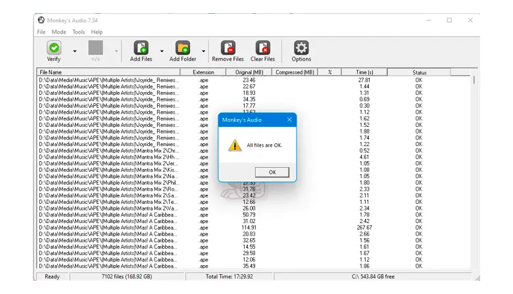Image resolution: width=513 pixels, height=294 pixels.
Task: Open the File menu
Action: click(x=41, y=32)
